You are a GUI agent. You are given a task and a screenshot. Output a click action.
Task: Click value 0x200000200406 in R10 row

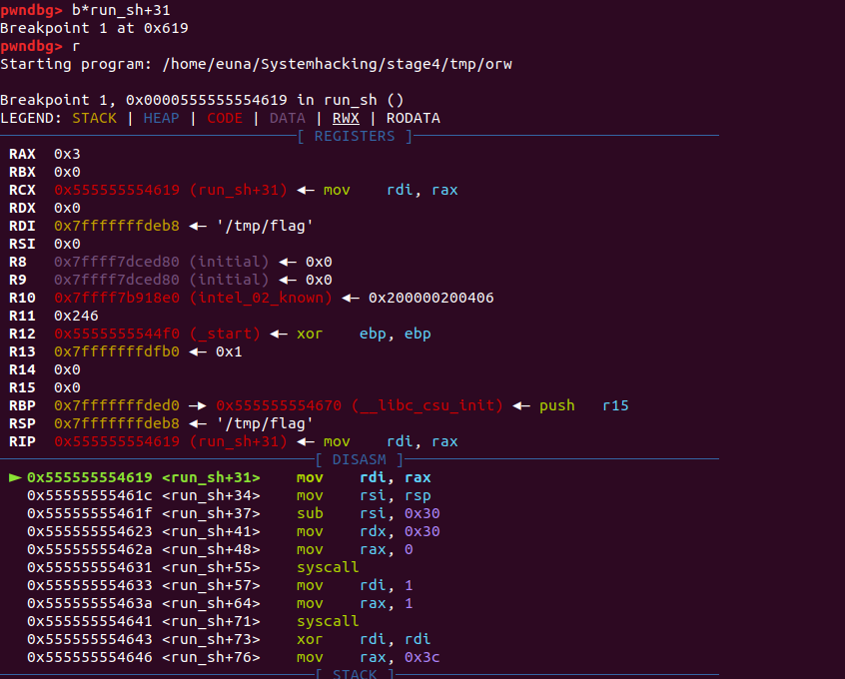431,298
